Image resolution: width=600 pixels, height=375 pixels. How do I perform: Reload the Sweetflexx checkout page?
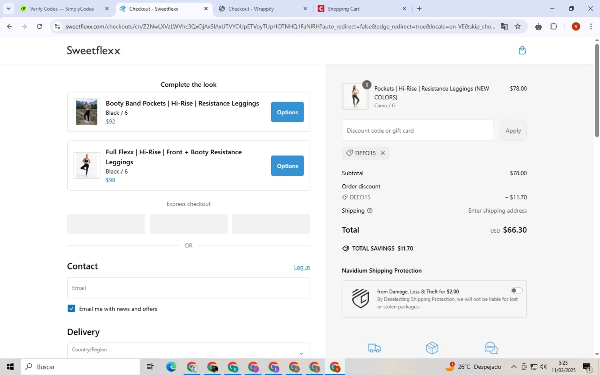click(39, 26)
